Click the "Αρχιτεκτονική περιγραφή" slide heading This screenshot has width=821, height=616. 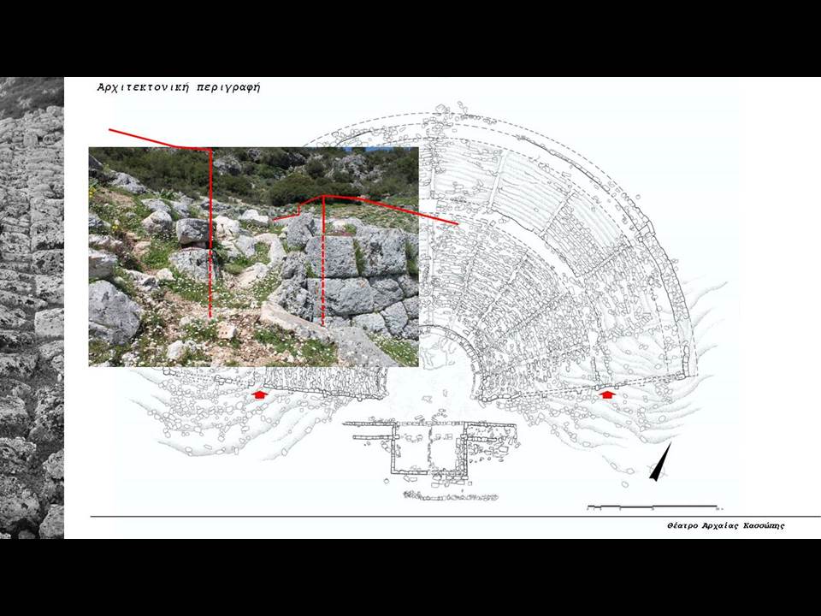[x=179, y=87]
